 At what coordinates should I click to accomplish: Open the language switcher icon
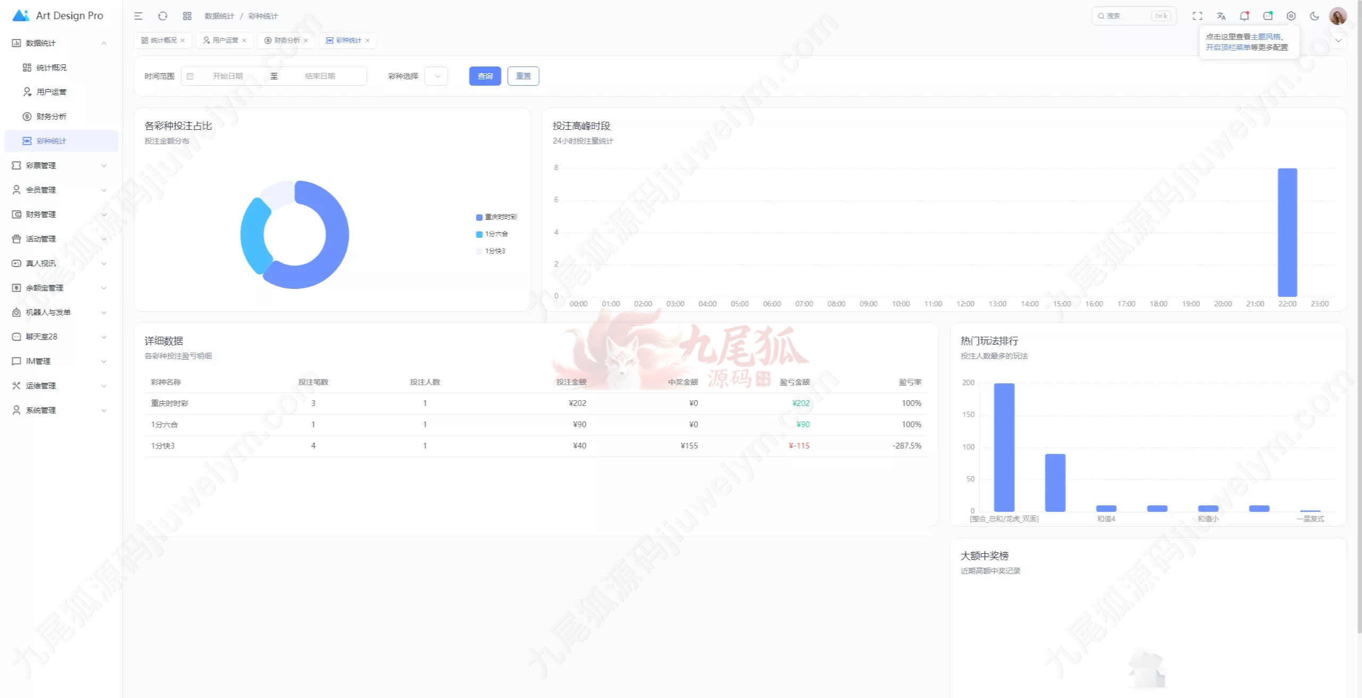(x=1221, y=16)
